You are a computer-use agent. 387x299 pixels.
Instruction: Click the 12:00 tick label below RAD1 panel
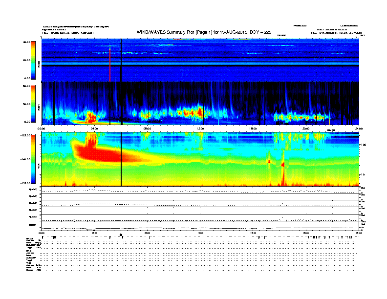[x=200, y=128]
